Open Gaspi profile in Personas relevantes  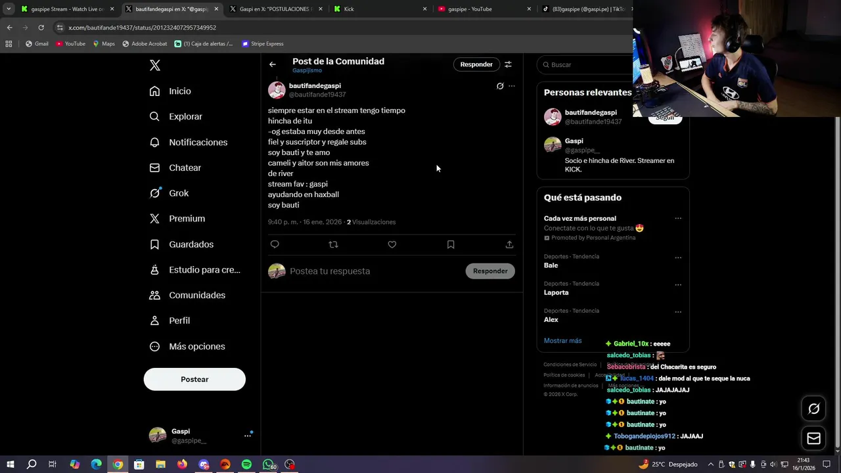[574, 141]
